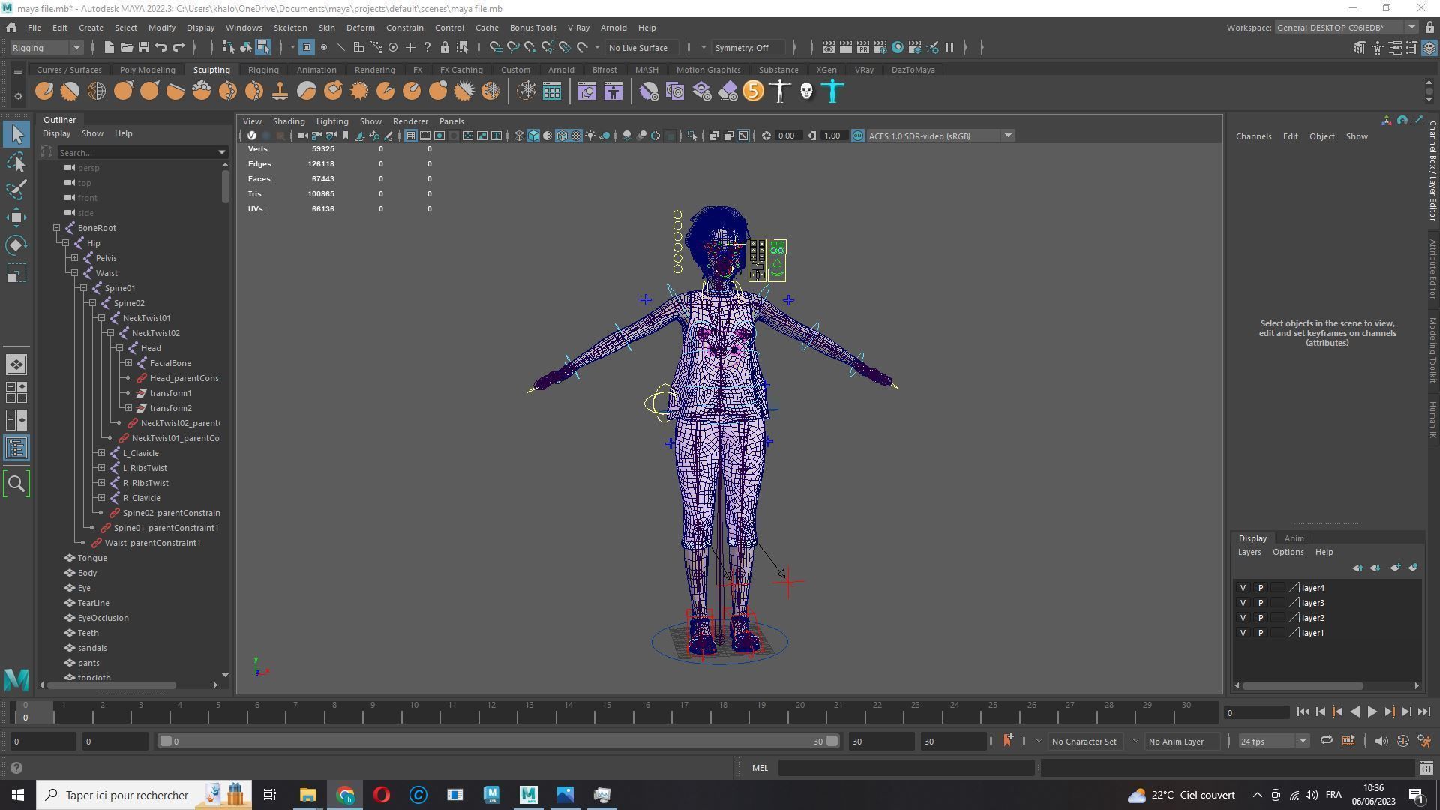This screenshot has height=810, width=1440.
Task: Switch to the Poly Modeling shelf tab
Action: click(x=147, y=70)
